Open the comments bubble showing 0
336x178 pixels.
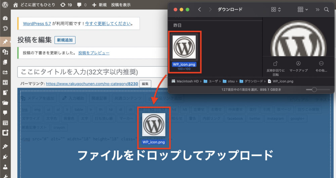(x=82, y=5)
